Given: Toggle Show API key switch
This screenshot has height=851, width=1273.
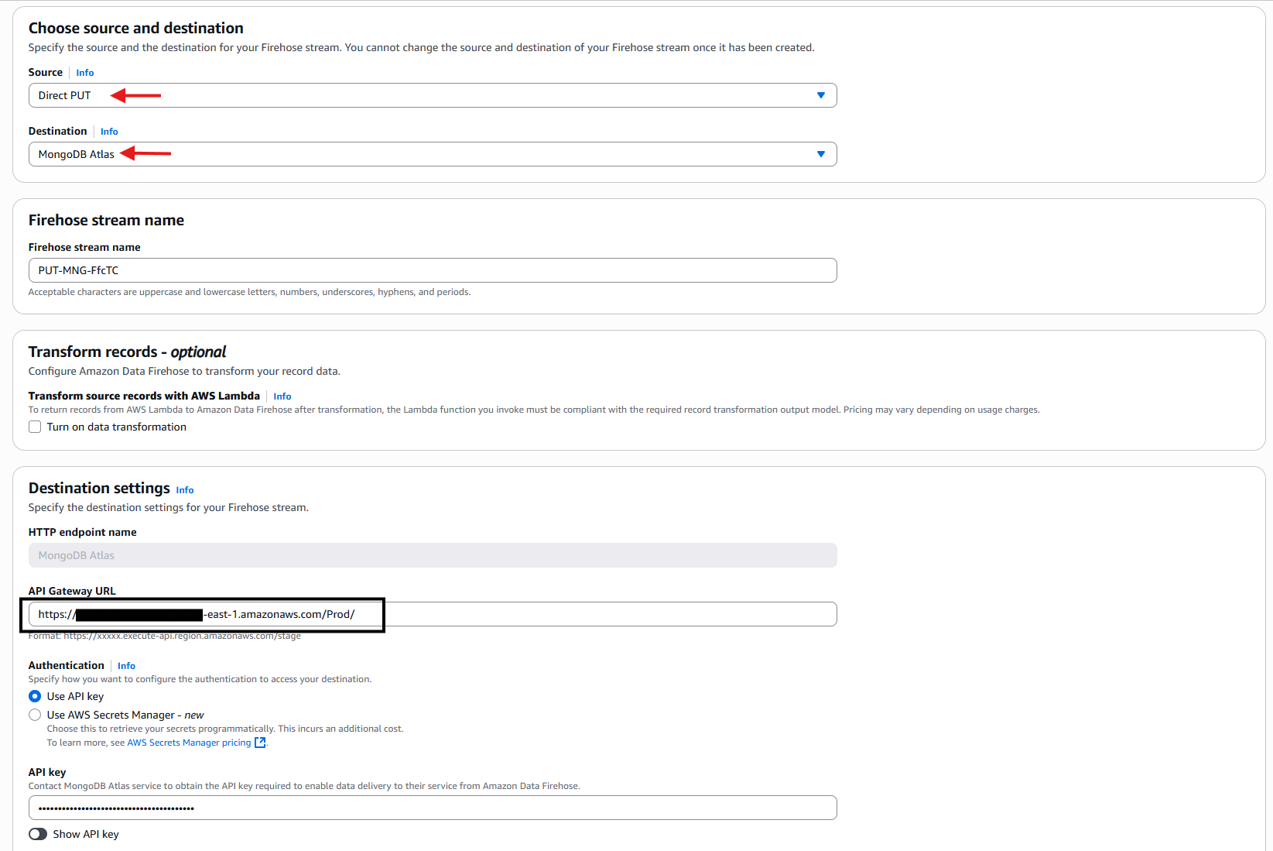Looking at the screenshot, I should 37,834.
